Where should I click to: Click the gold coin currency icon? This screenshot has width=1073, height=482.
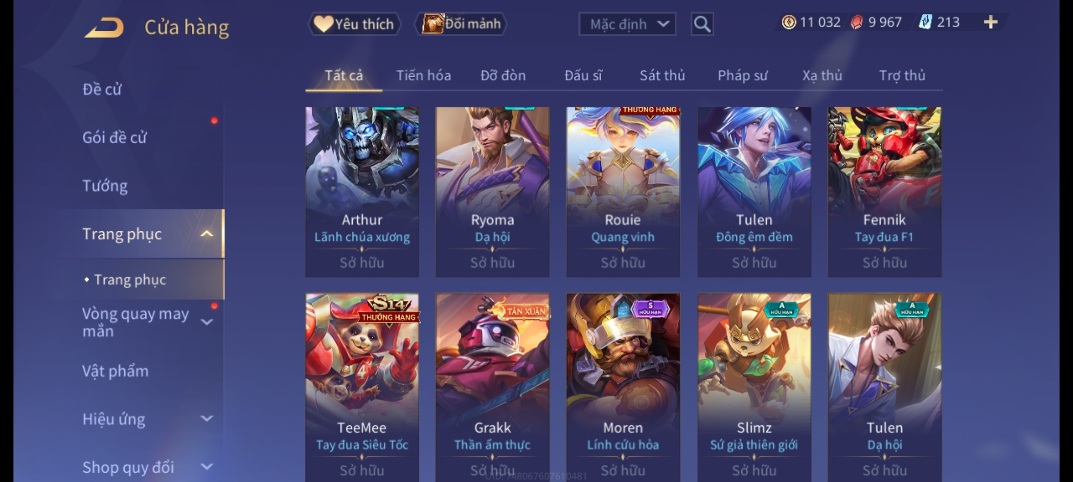(x=789, y=22)
